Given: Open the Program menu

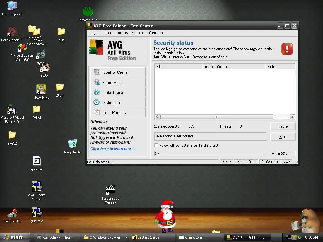Looking at the screenshot, I should 95,33.
